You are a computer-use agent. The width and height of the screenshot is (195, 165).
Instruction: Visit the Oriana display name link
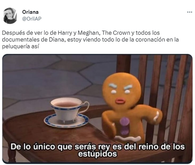30,12
